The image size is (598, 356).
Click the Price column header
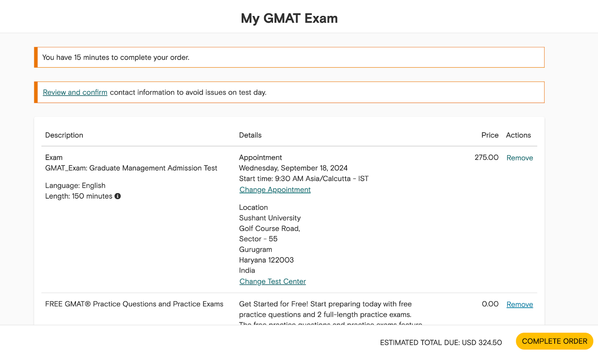[x=490, y=135]
